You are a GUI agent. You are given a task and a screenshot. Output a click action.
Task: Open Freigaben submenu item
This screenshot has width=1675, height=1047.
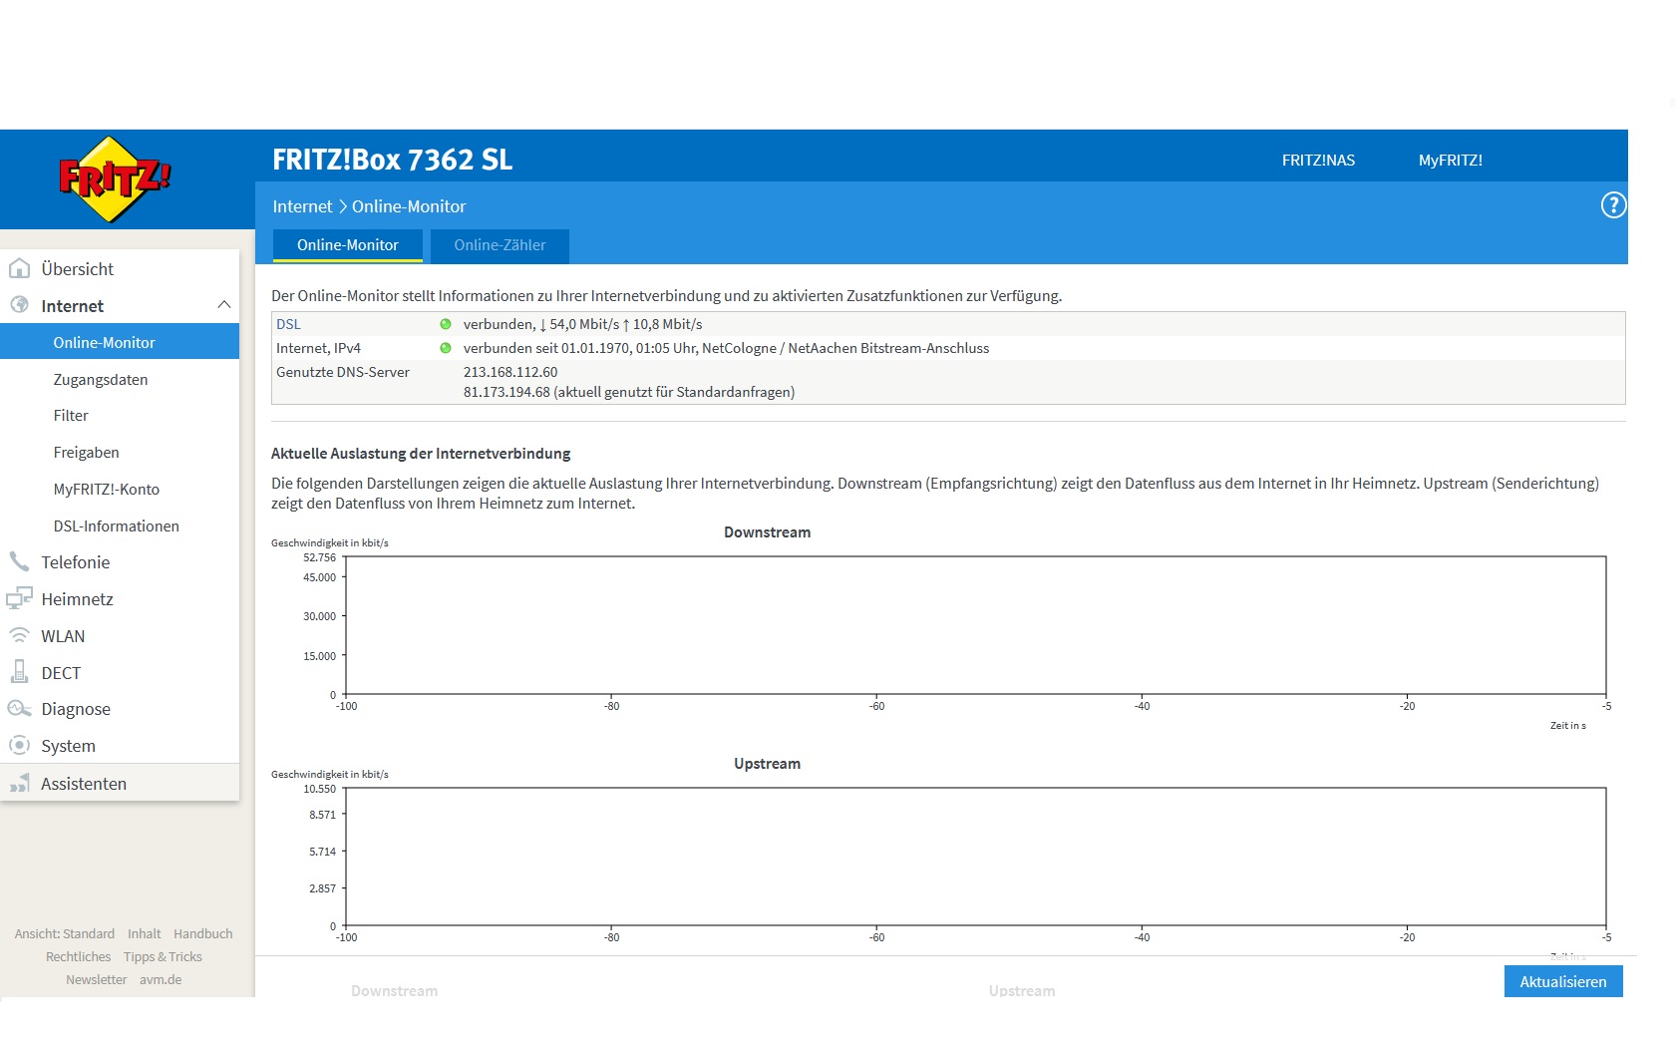[87, 453]
